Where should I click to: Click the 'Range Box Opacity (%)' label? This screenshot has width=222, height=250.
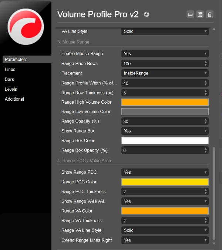tap(84, 150)
